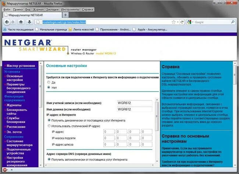Open the 'Журнал' menu

[x=38, y=10]
